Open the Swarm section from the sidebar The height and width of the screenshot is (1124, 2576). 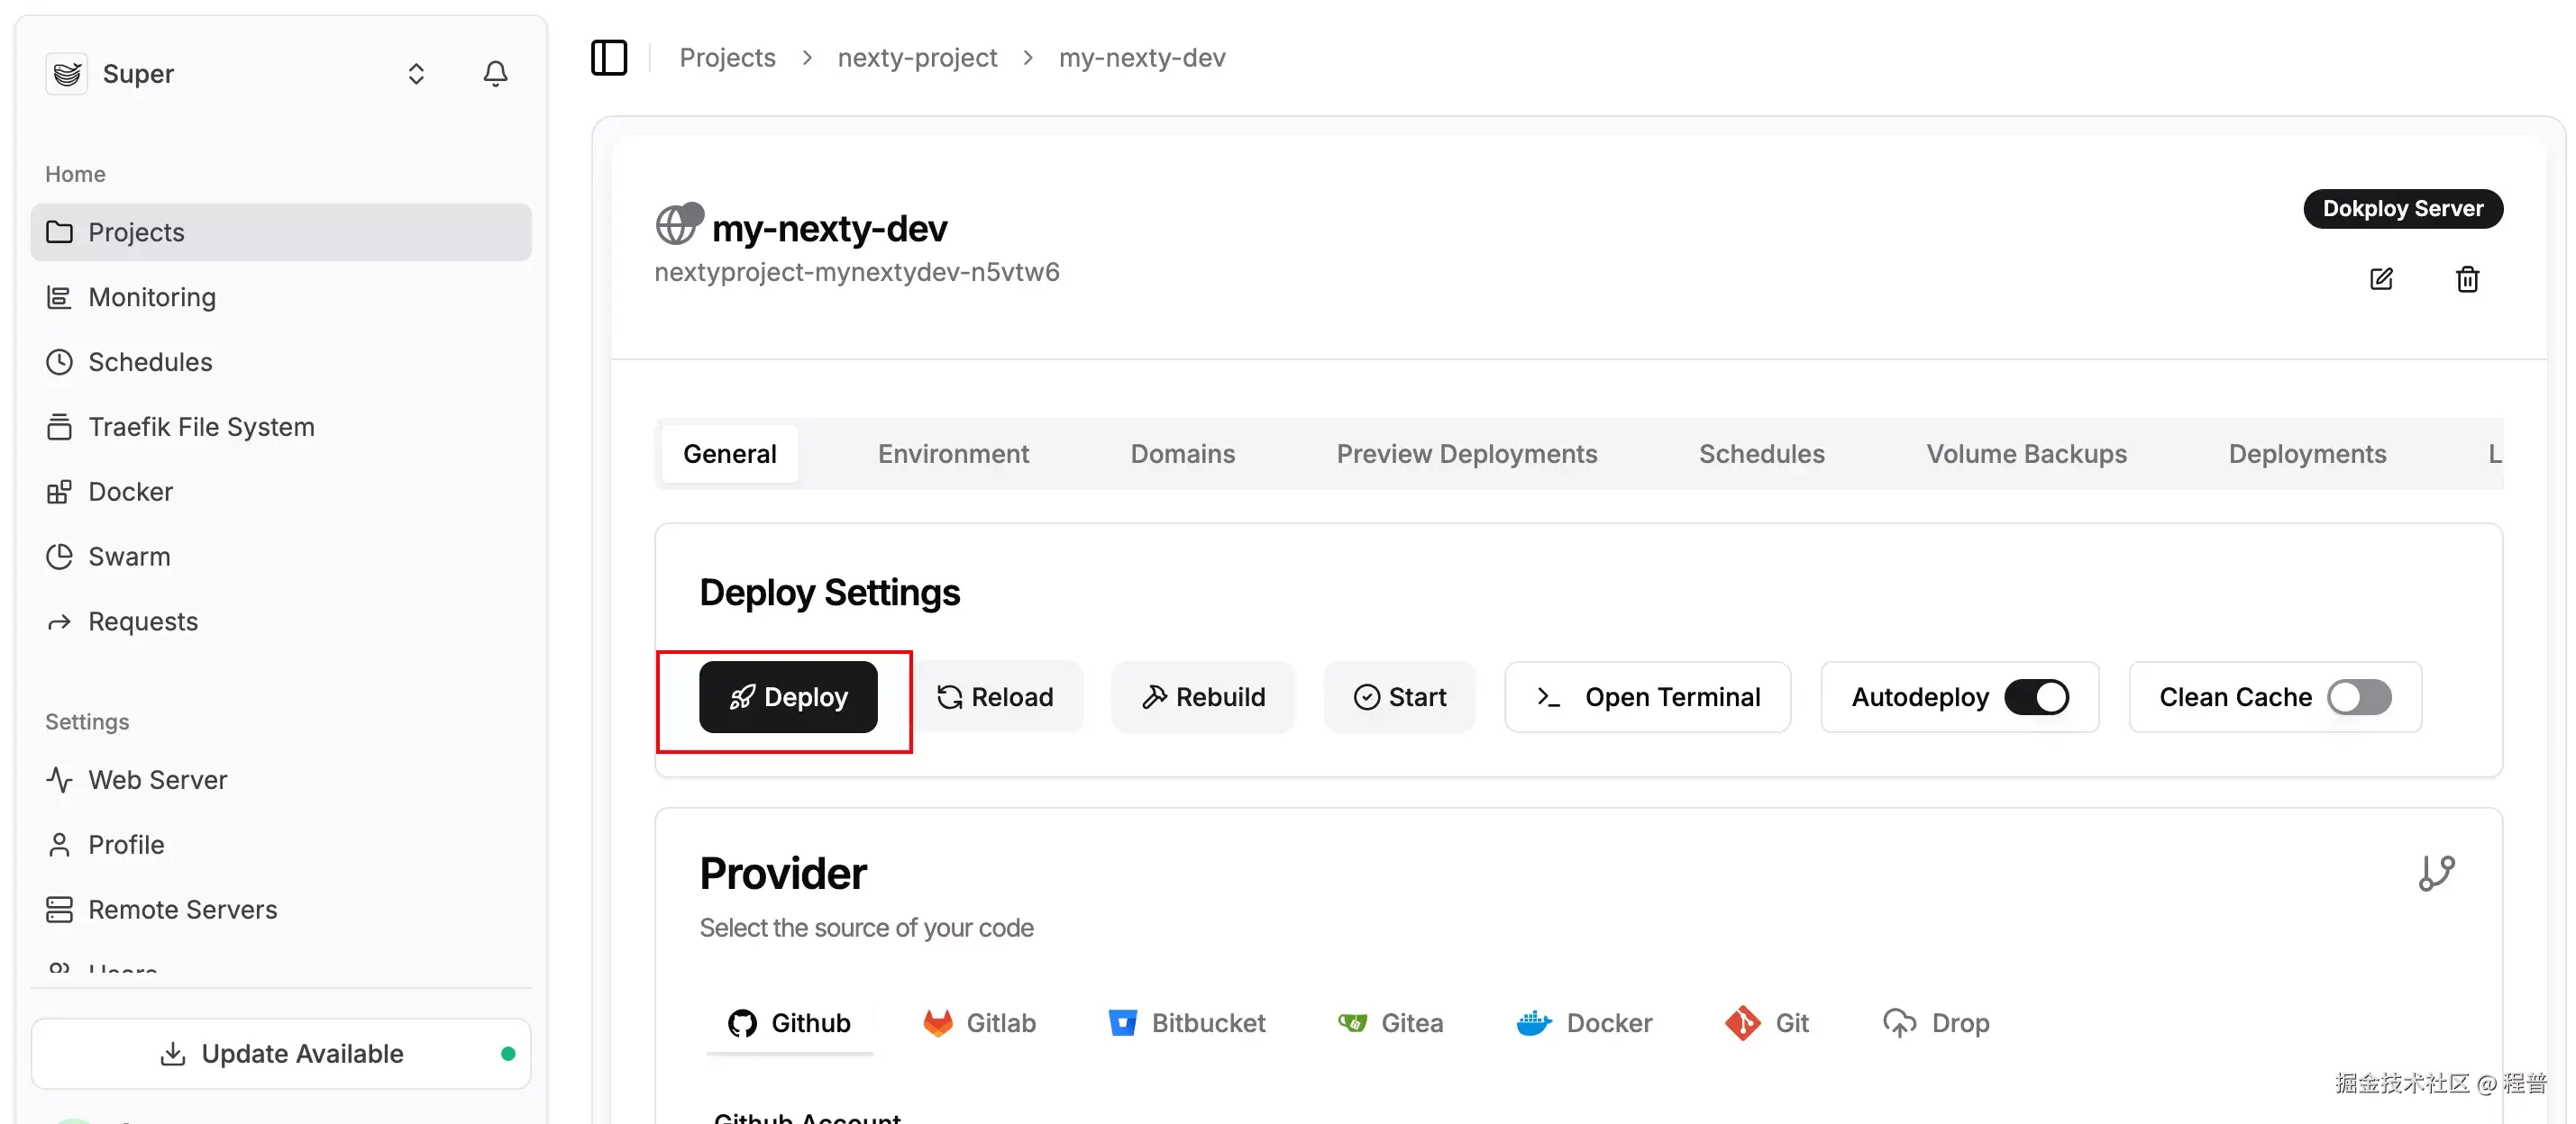(x=129, y=556)
